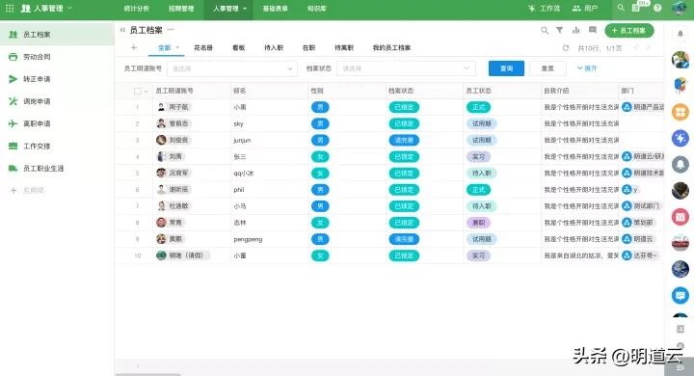Open 工作流 workflow in the header
Image resolution: width=694 pixels, height=376 pixels.
coord(545,8)
